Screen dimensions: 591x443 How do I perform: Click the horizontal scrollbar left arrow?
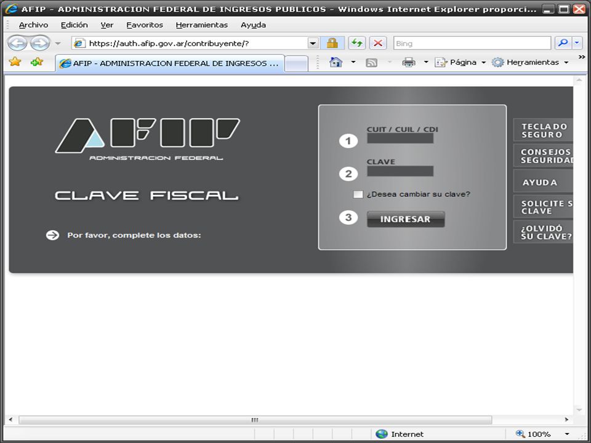[10, 420]
